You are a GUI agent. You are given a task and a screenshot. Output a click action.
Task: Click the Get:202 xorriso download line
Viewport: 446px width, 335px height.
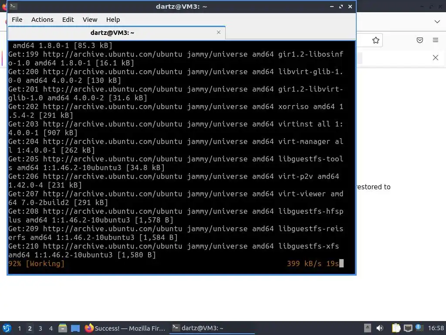176,111
